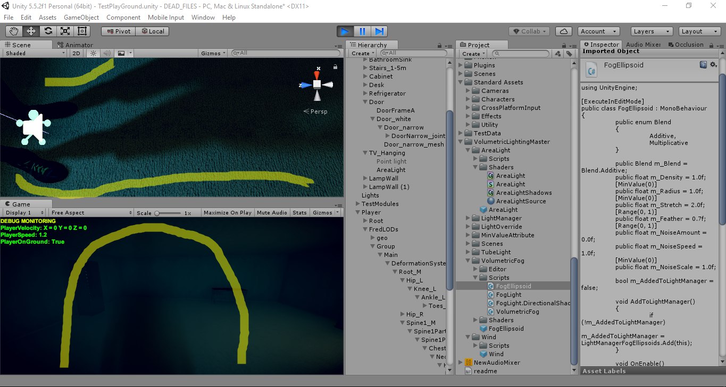Toggle scene audio speaker icon
Screen dimensions: 726x387
[107, 53]
